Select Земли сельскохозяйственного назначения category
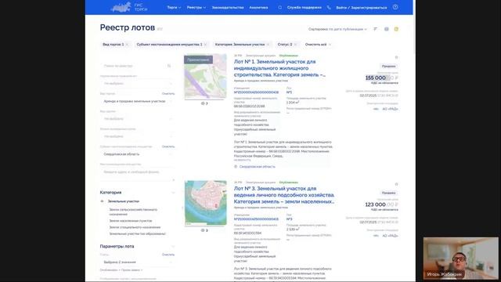501x282 pixels. tap(133, 211)
